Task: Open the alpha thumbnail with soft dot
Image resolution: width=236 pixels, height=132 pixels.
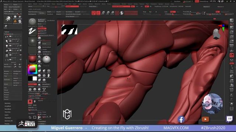Action: (32, 41)
